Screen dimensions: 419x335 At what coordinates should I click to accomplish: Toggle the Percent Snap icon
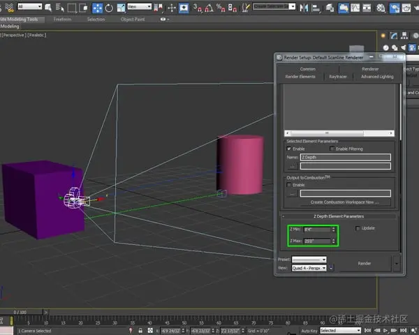click(x=221, y=8)
